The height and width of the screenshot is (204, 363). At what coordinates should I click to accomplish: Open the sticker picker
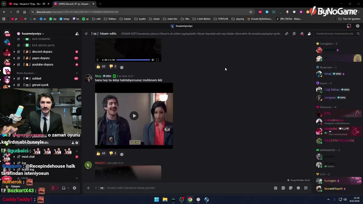[291, 188]
